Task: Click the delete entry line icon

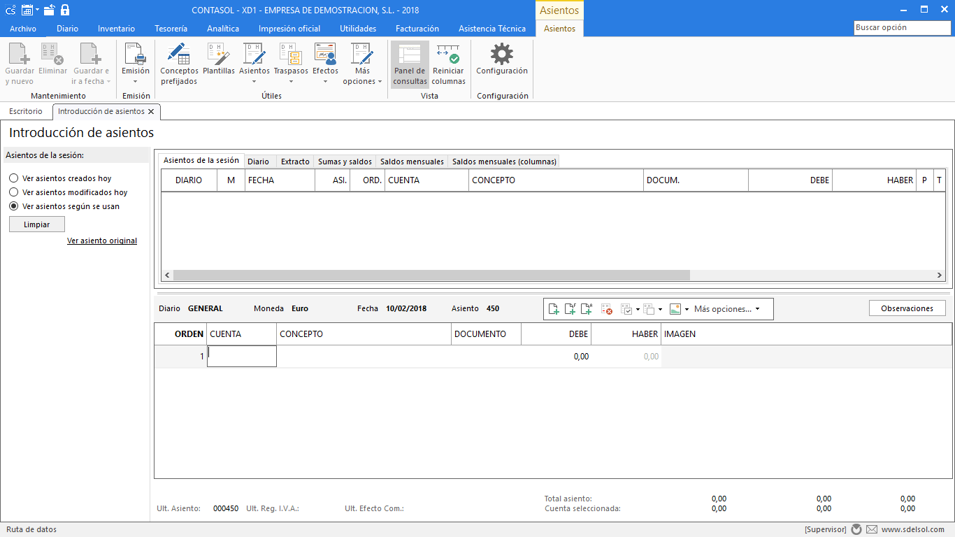Action: 607,309
